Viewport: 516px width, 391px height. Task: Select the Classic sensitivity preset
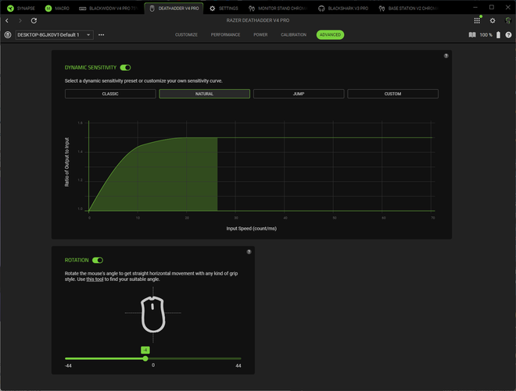(x=110, y=94)
